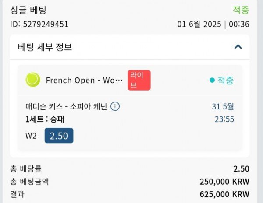Click the tennis ball sport icon
The image size is (263, 203).
click(32, 80)
